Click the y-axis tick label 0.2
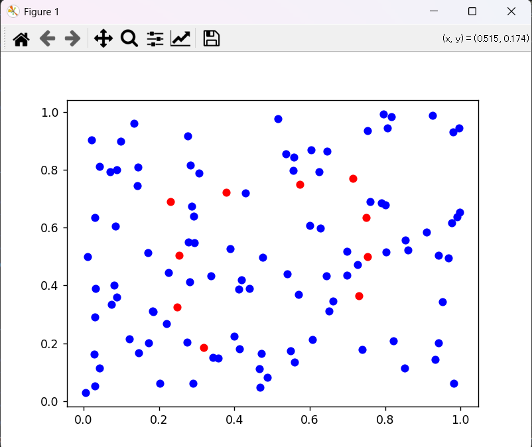This screenshot has height=447, width=532. coord(50,344)
